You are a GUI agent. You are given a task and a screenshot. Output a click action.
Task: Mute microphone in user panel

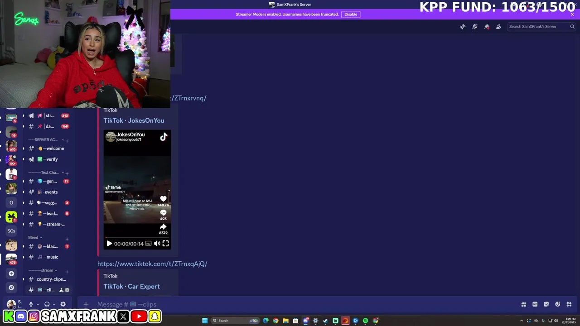(x=31, y=304)
